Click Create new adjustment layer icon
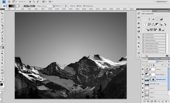 click(x=155, y=101)
